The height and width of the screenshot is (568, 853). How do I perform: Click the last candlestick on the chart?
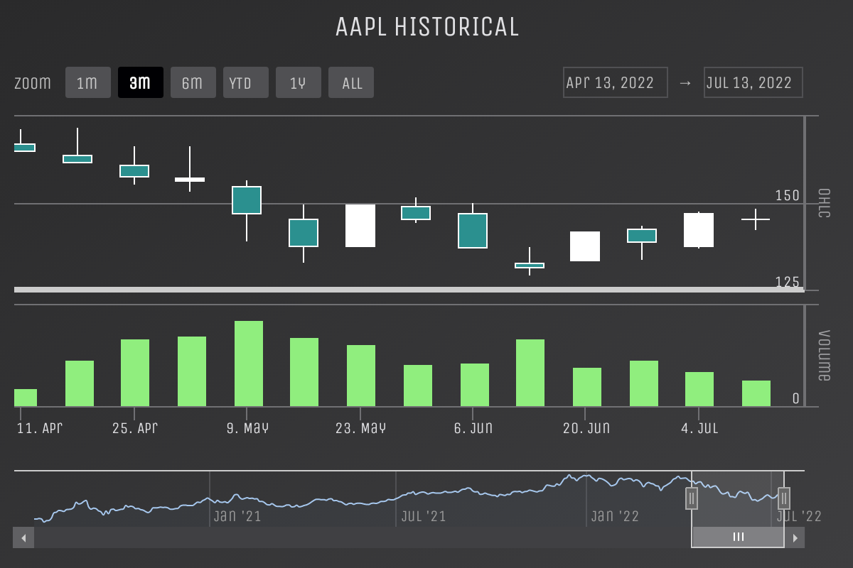(x=756, y=219)
